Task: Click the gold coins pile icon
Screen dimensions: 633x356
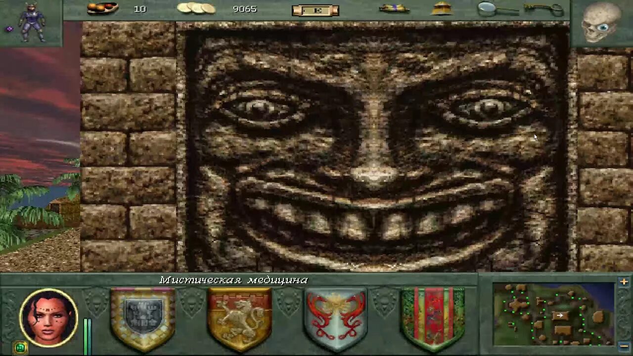Action: click(x=196, y=8)
